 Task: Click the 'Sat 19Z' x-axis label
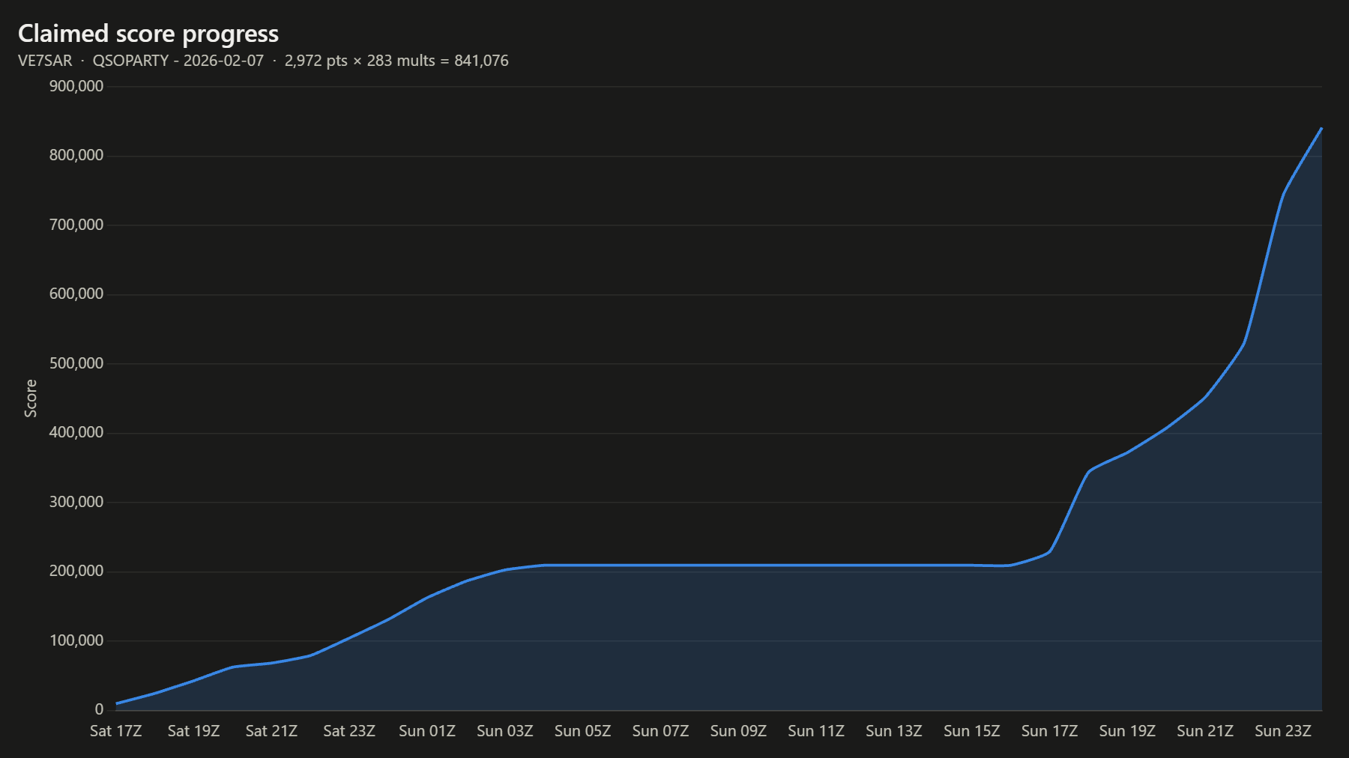[194, 731]
